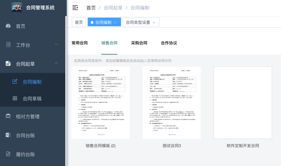Viewport: 281px width, 166px height.
Task: Click 合同起草 in the breadcrumb
Action: [x=113, y=8]
